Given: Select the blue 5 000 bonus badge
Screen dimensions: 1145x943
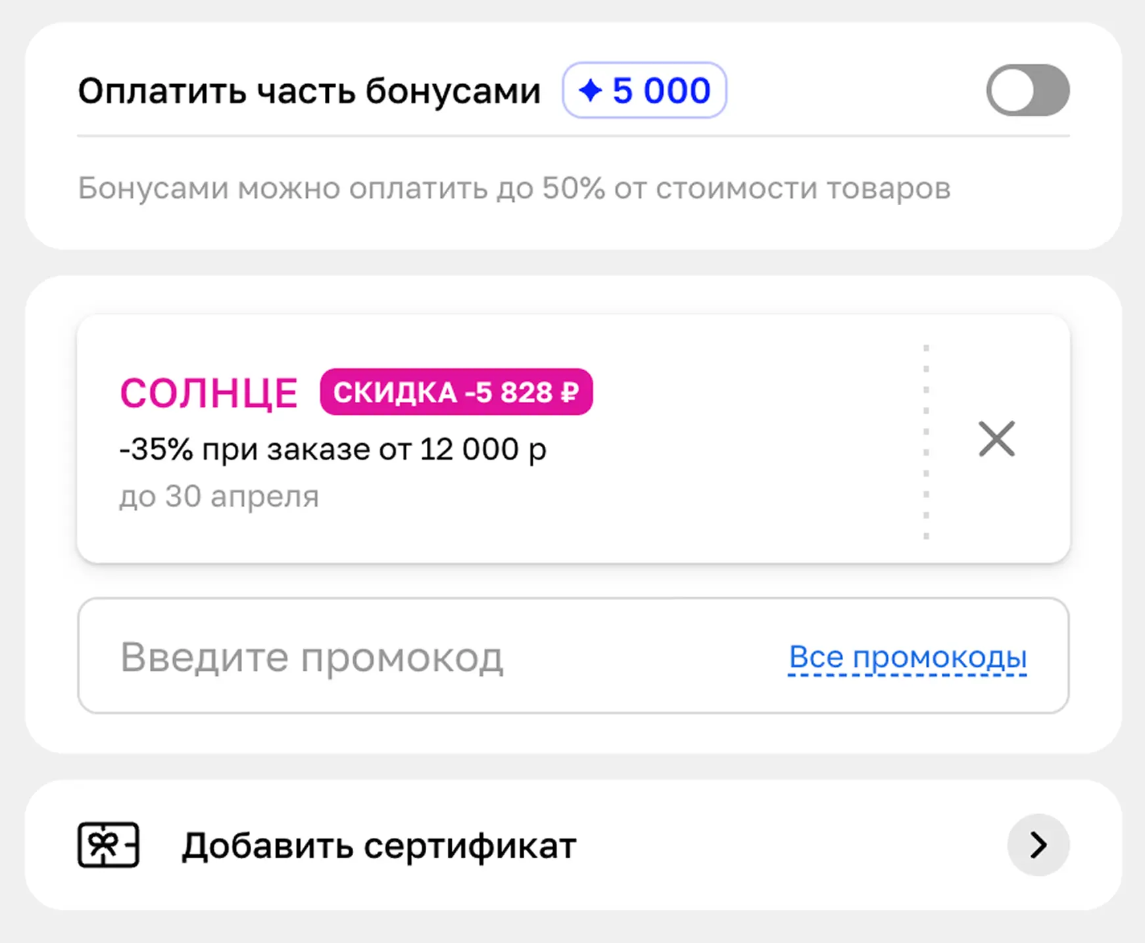Looking at the screenshot, I should 645,91.
